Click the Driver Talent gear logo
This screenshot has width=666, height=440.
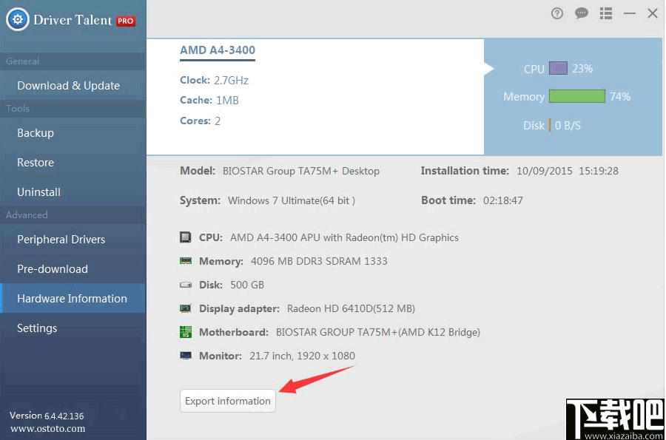(18, 19)
